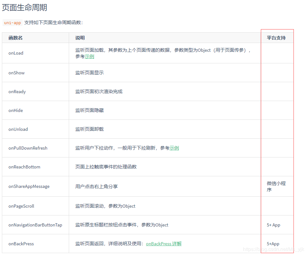Click the 监听页面卸载 description
307x255 pixels.
pyautogui.click(x=89, y=129)
